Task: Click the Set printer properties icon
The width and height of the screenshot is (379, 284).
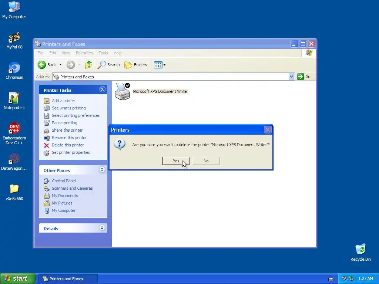Action: pyautogui.click(x=46, y=152)
